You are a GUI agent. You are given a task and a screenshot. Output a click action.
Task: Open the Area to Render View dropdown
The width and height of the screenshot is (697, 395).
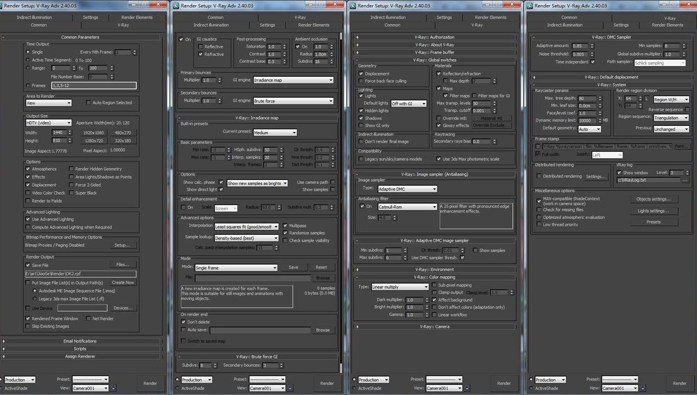click(x=49, y=103)
